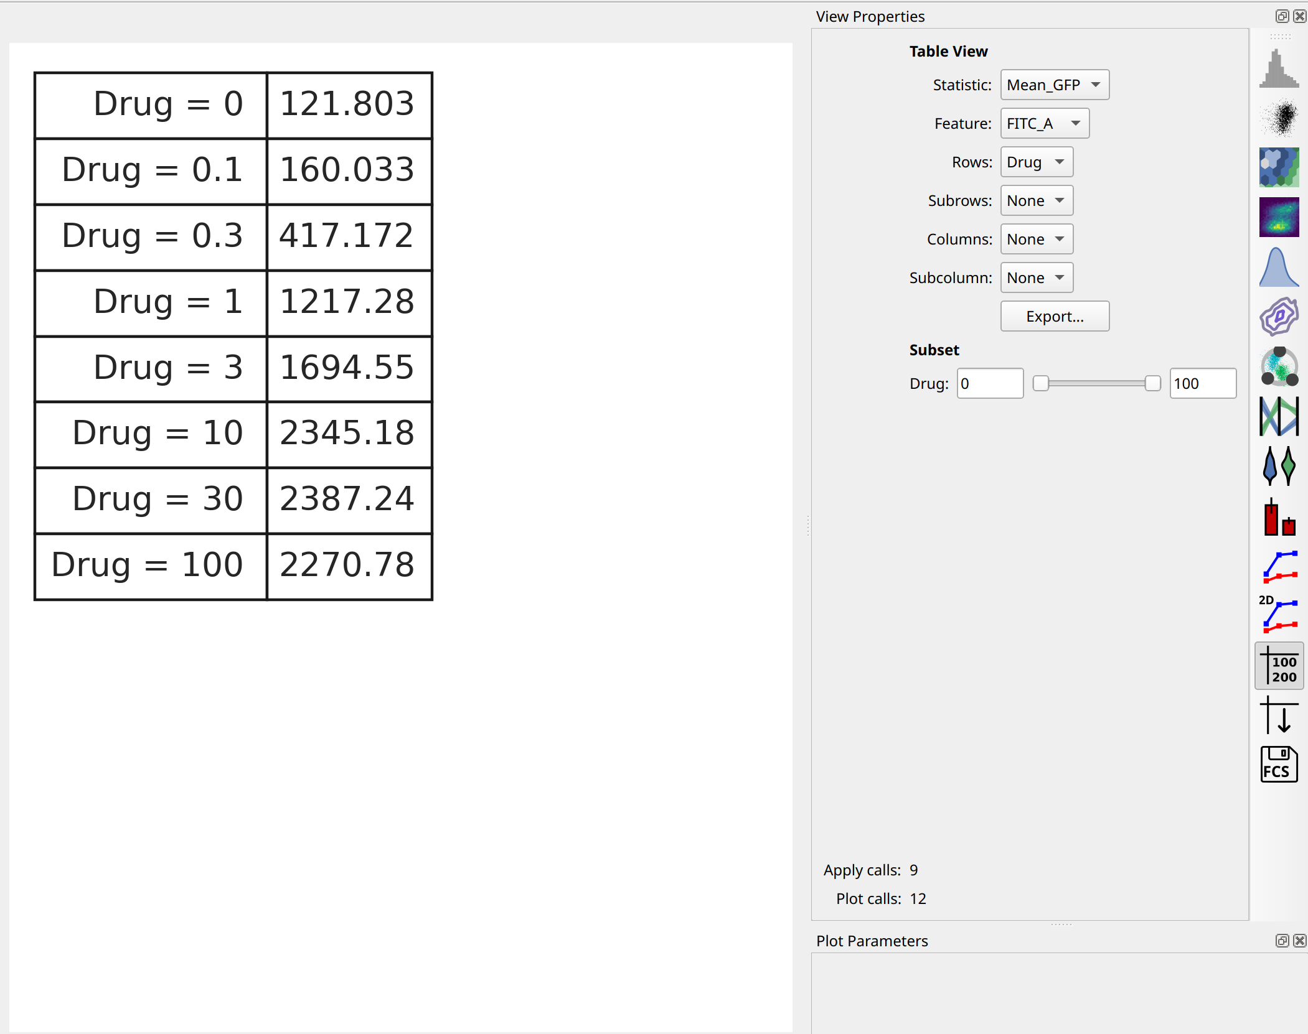Select the 2D kernel density contour icon

1279,317
